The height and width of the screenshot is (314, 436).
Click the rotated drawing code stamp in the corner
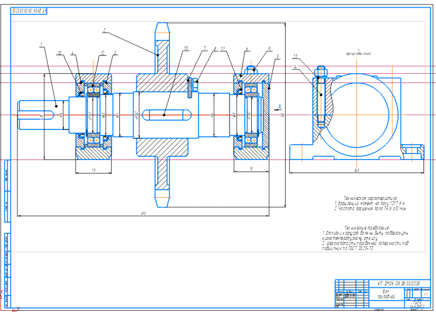pyautogui.click(x=29, y=11)
